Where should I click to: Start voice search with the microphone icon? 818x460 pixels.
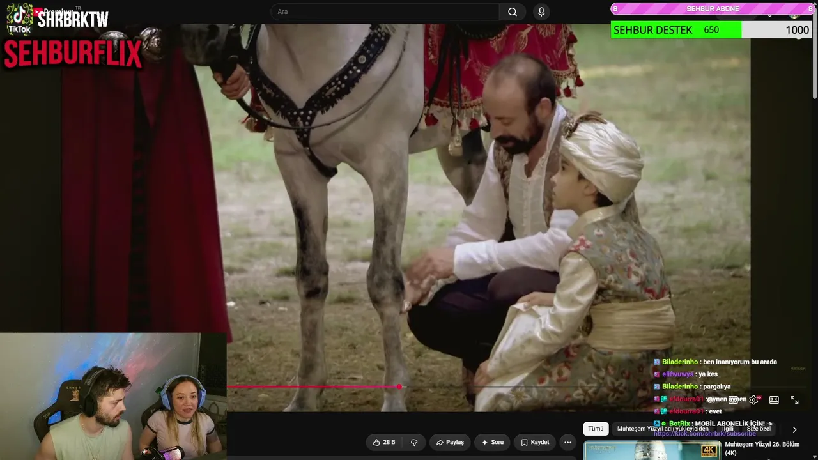(541, 11)
